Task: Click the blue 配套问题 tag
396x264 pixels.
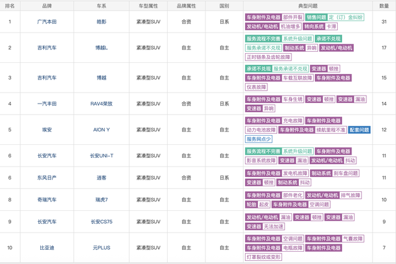Action: (359, 130)
